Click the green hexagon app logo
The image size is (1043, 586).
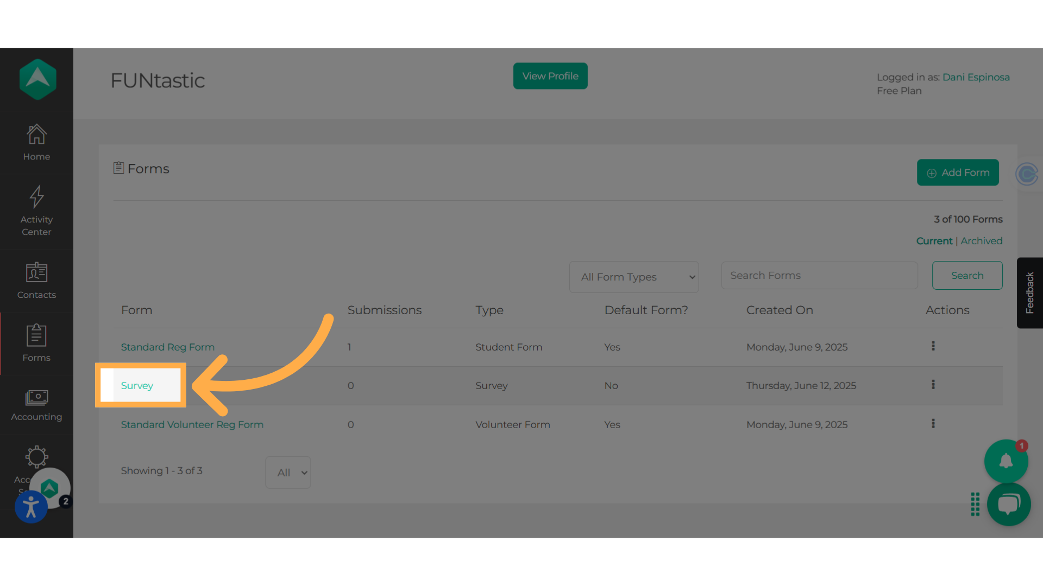(37, 79)
